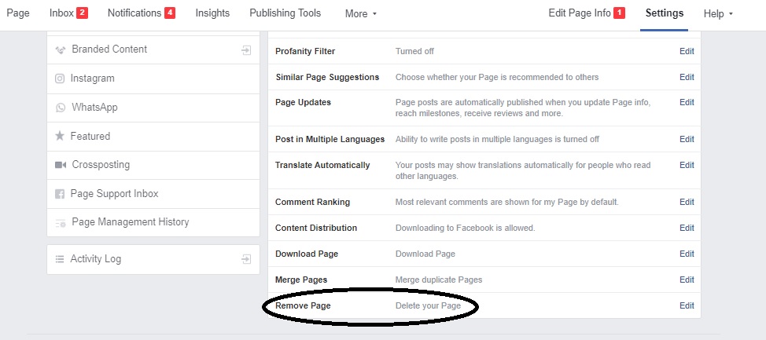Open Edit Page Info
Viewport: 766px width, 340px height.
click(580, 13)
